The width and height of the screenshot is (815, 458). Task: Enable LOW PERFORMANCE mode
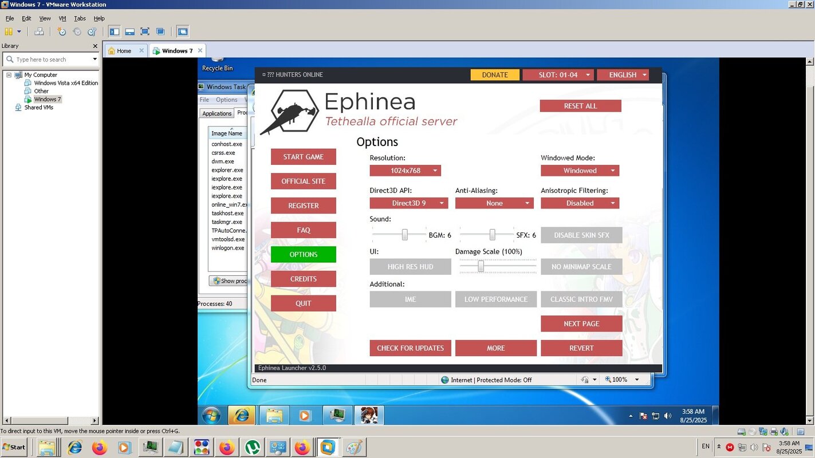(x=496, y=299)
